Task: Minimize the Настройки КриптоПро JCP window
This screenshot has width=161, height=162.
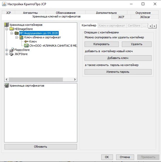Action: [131, 4]
